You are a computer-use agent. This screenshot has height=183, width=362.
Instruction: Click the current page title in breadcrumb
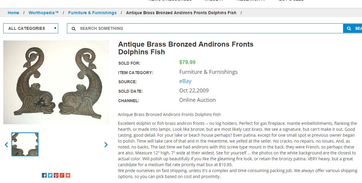[181, 13]
